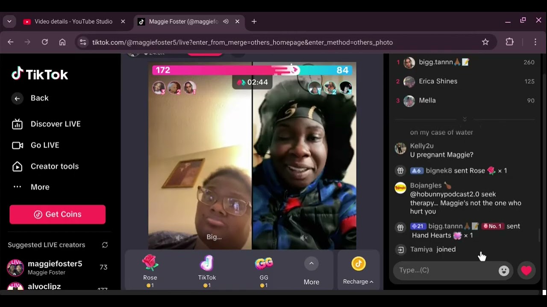Open maggiefoster5 suggested LIVE creator
Screen dimensions: 547x307
point(57,267)
